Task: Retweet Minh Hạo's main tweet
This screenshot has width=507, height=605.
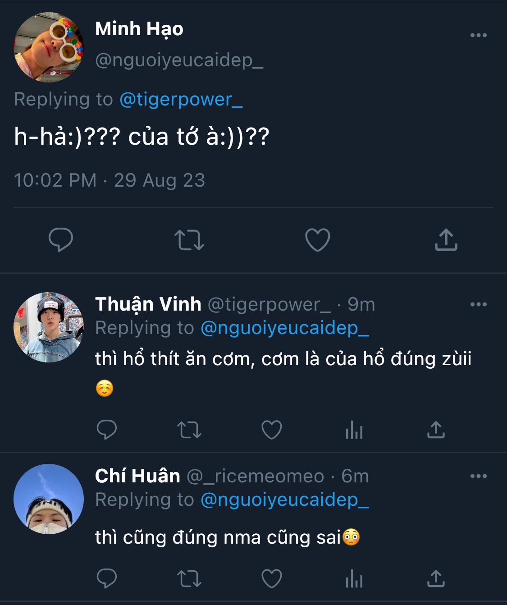Action: [x=189, y=239]
